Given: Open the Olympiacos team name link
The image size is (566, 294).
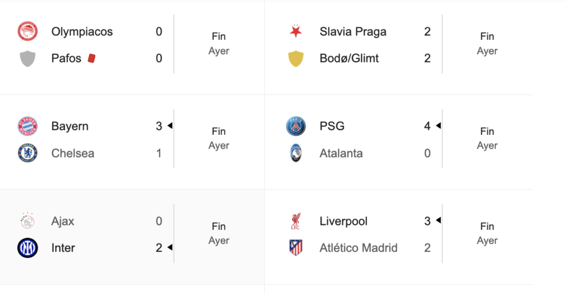Looking at the screenshot, I should [82, 32].
